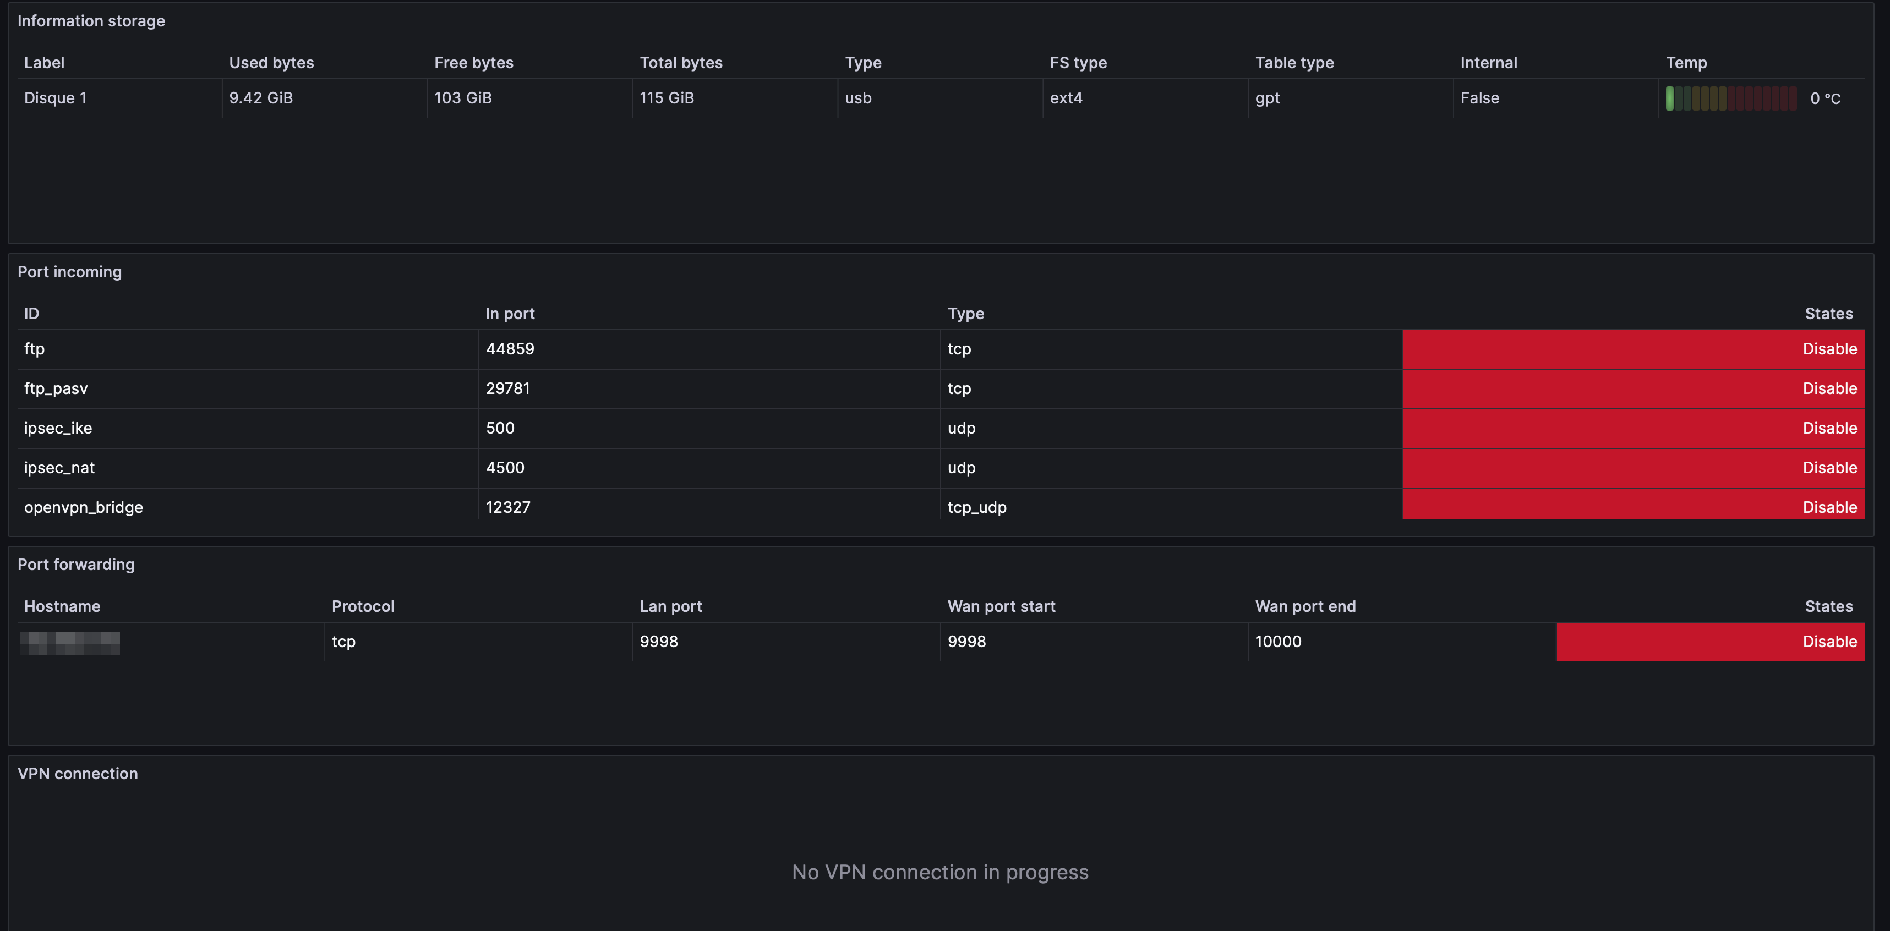Click the Disque 1 label cell

[x=56, y=97]
